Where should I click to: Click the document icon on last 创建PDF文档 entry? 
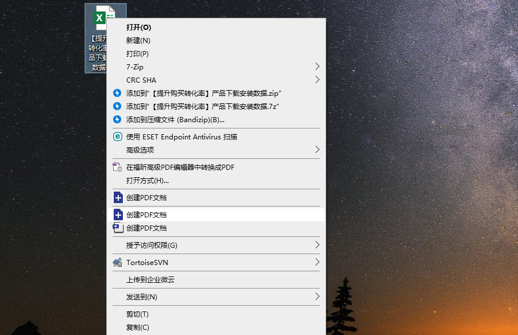pos(117,228)
